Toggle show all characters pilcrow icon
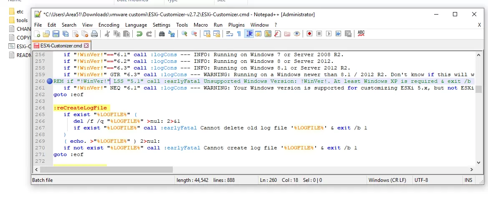 tap(239, 34)
